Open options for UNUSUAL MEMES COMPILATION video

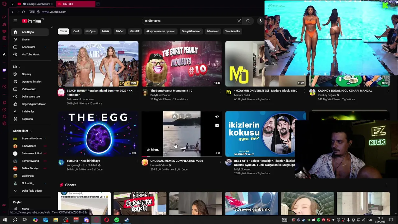coord(221,161)
